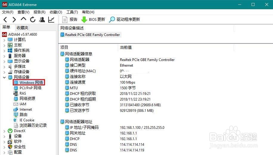This screenshot has height=155, width=273.
Task: Refresh the current page with the refresh icon
Action: [x=32, y=19]
